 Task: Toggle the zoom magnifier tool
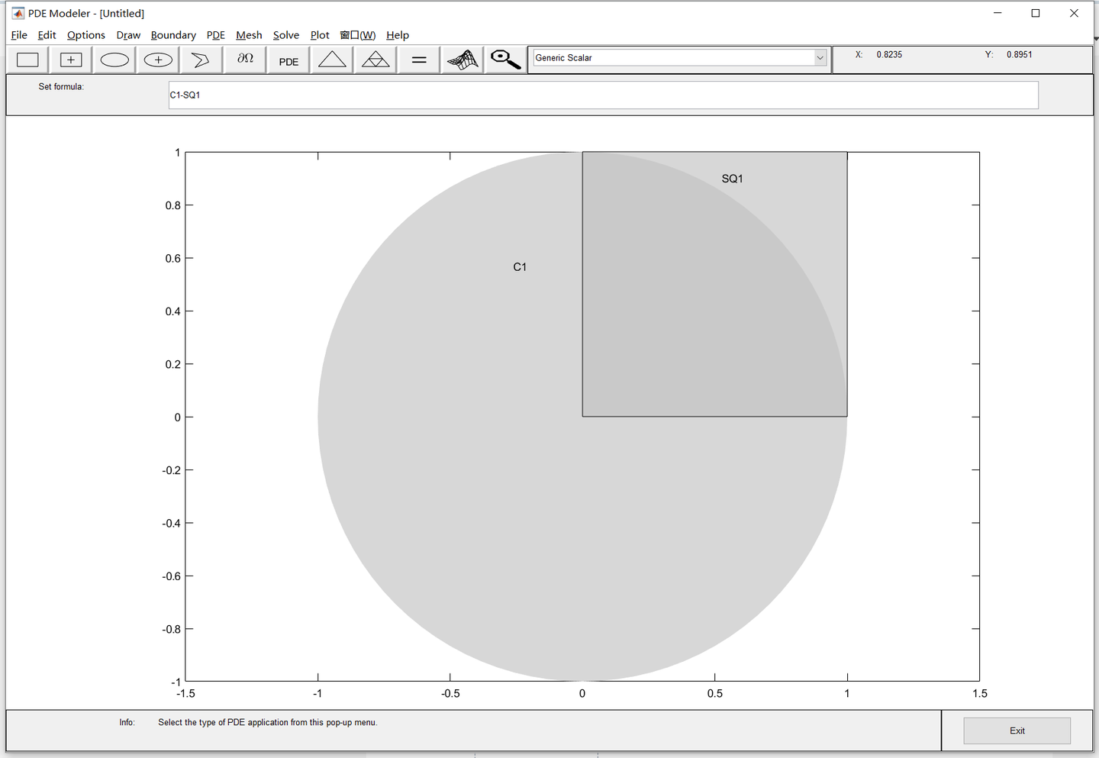505,60
